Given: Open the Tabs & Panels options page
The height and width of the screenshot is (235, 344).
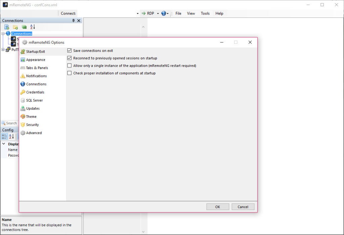Looking at the screenshot, I should (x=42, y=68).
